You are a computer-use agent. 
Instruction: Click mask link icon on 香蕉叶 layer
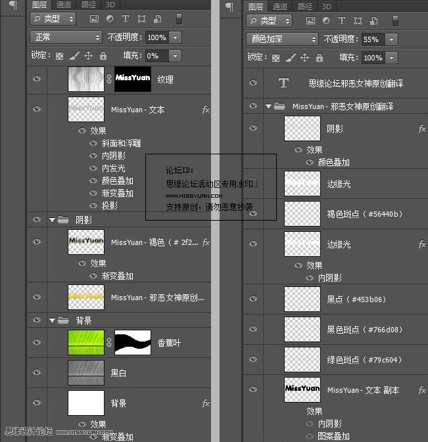109,342
